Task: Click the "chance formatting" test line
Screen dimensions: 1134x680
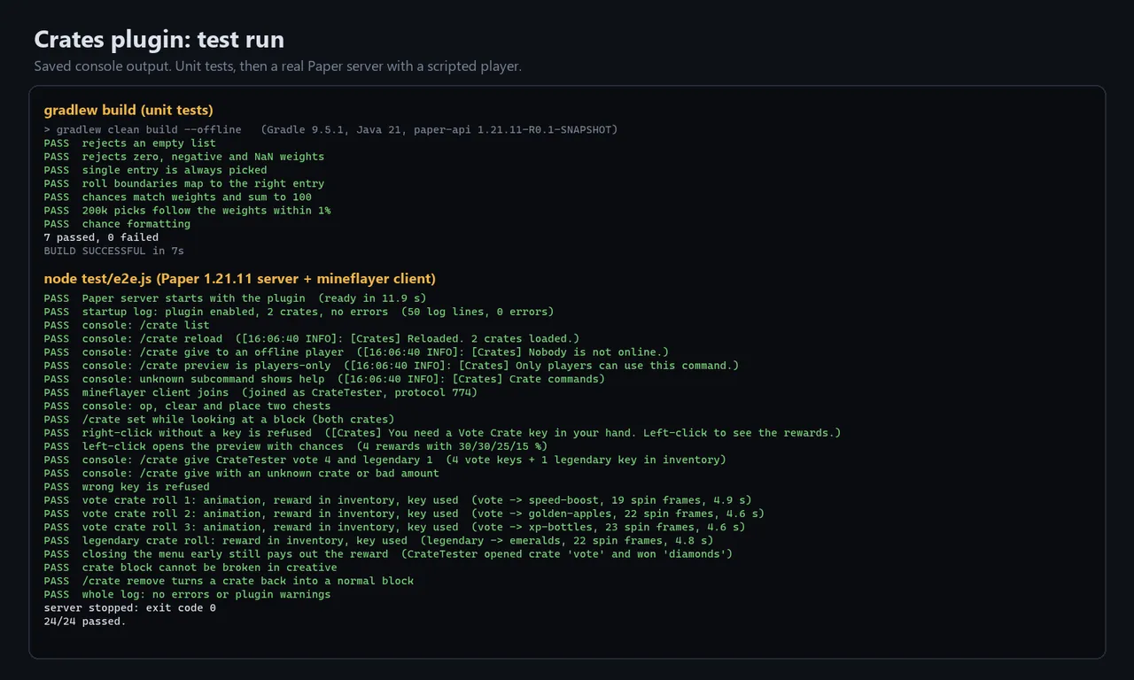Action: (117, 224)
